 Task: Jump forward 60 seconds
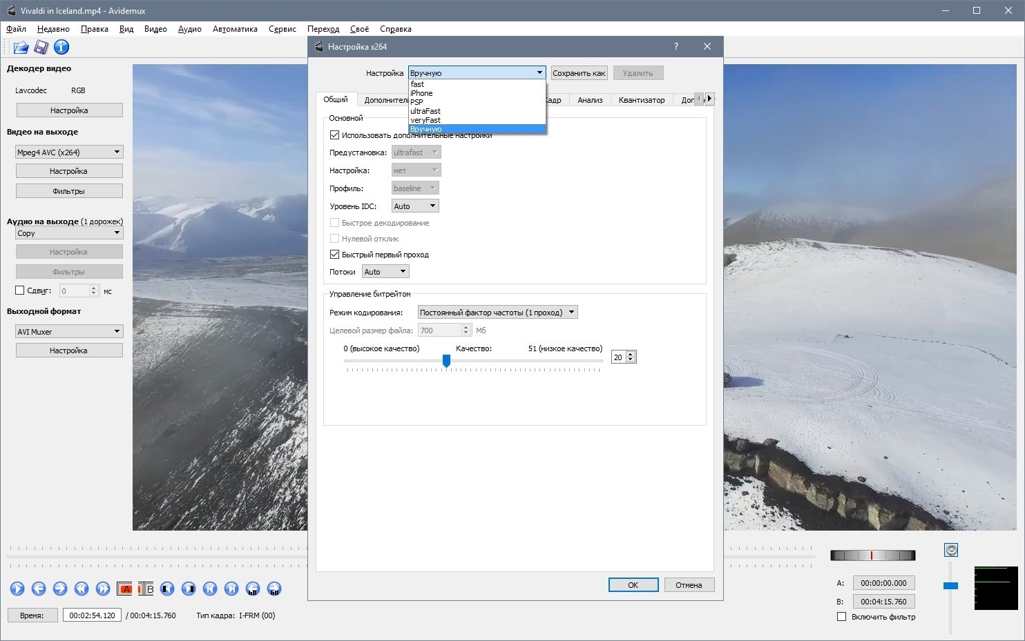[x=274, y=589]
